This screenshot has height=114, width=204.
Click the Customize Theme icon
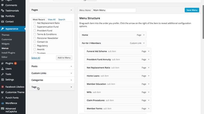point(3,92)
